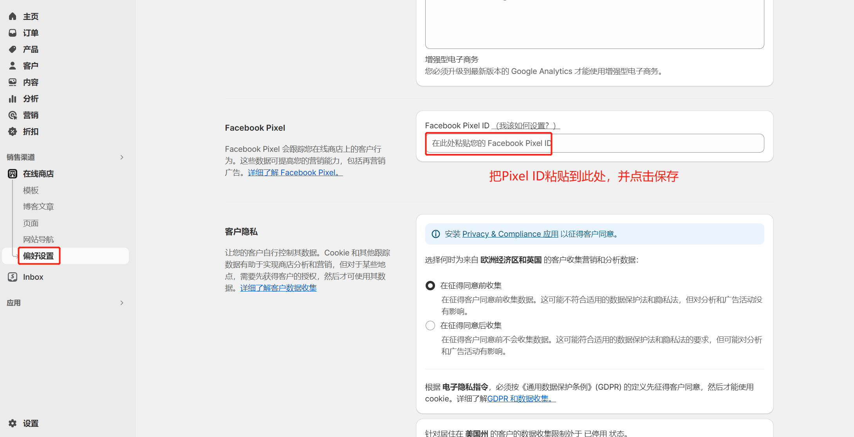Select 网站导航 under Online Store
Image resolution: width=854 pixels, height=437 pixels.
pyautogui.click(x=38, y=239)
